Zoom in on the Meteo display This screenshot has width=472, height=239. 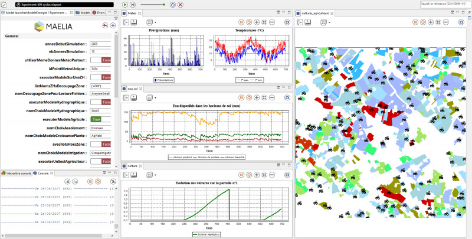pos(255,22)
